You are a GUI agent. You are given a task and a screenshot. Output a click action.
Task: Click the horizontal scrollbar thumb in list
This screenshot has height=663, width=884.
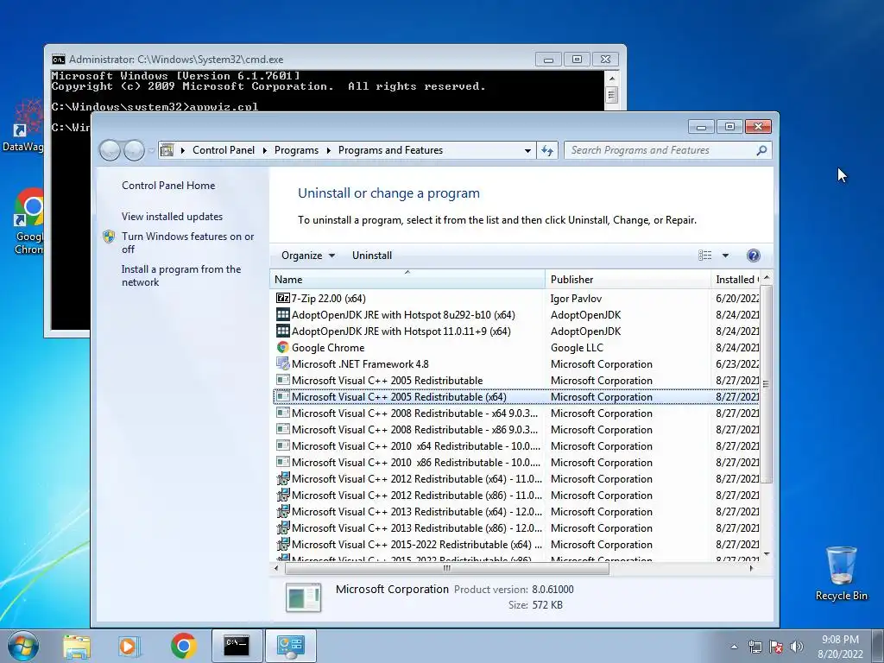(x=447, y=568)
